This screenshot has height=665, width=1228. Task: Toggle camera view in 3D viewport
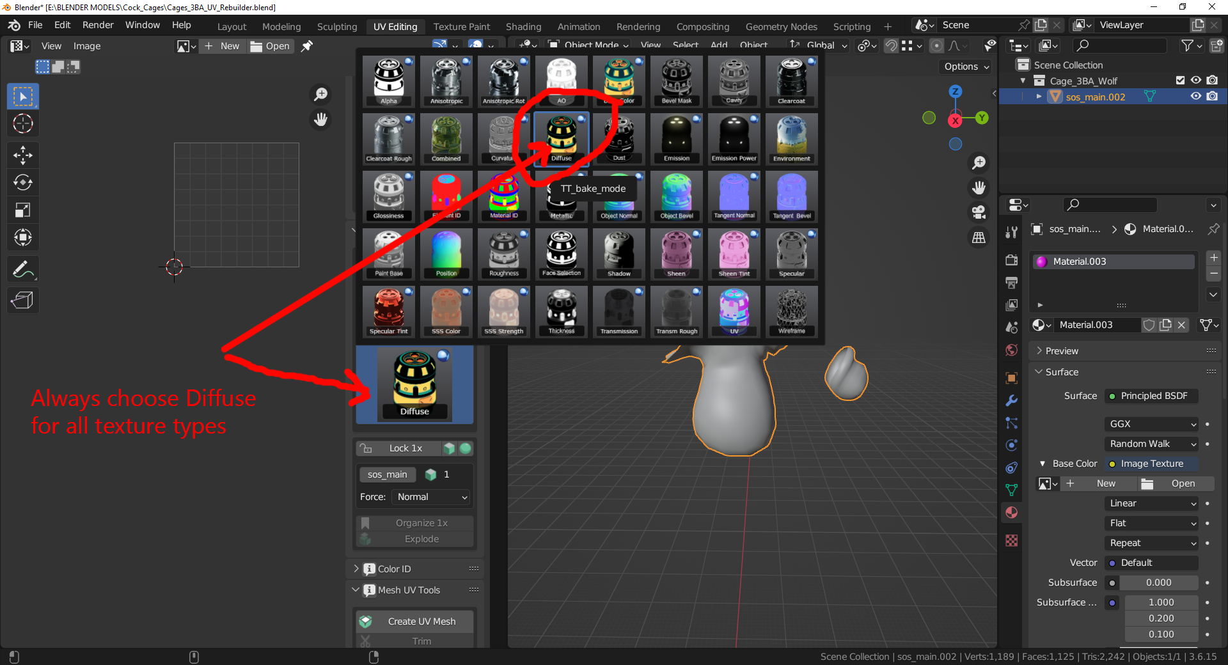979,212
